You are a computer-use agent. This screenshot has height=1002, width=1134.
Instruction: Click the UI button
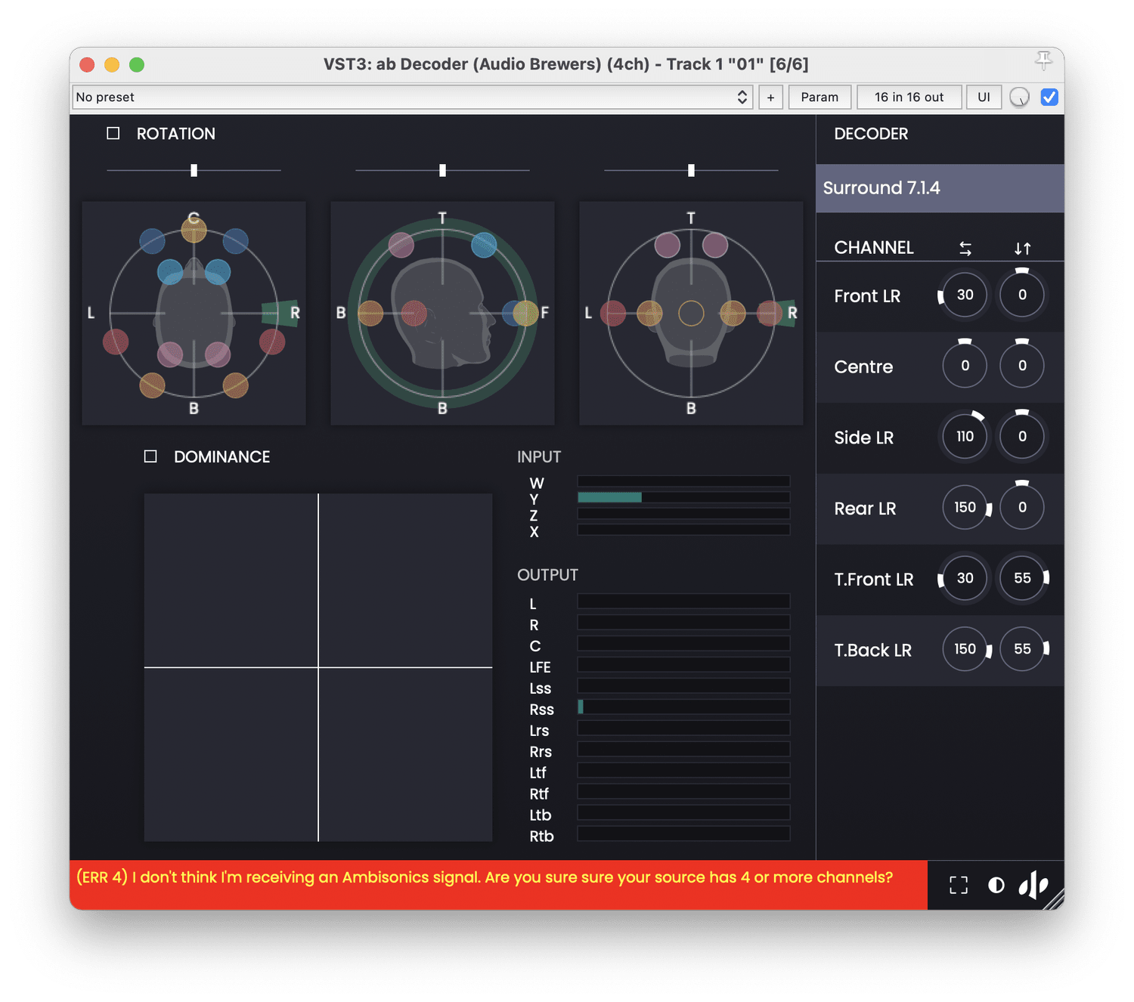(x=984, y=97)
